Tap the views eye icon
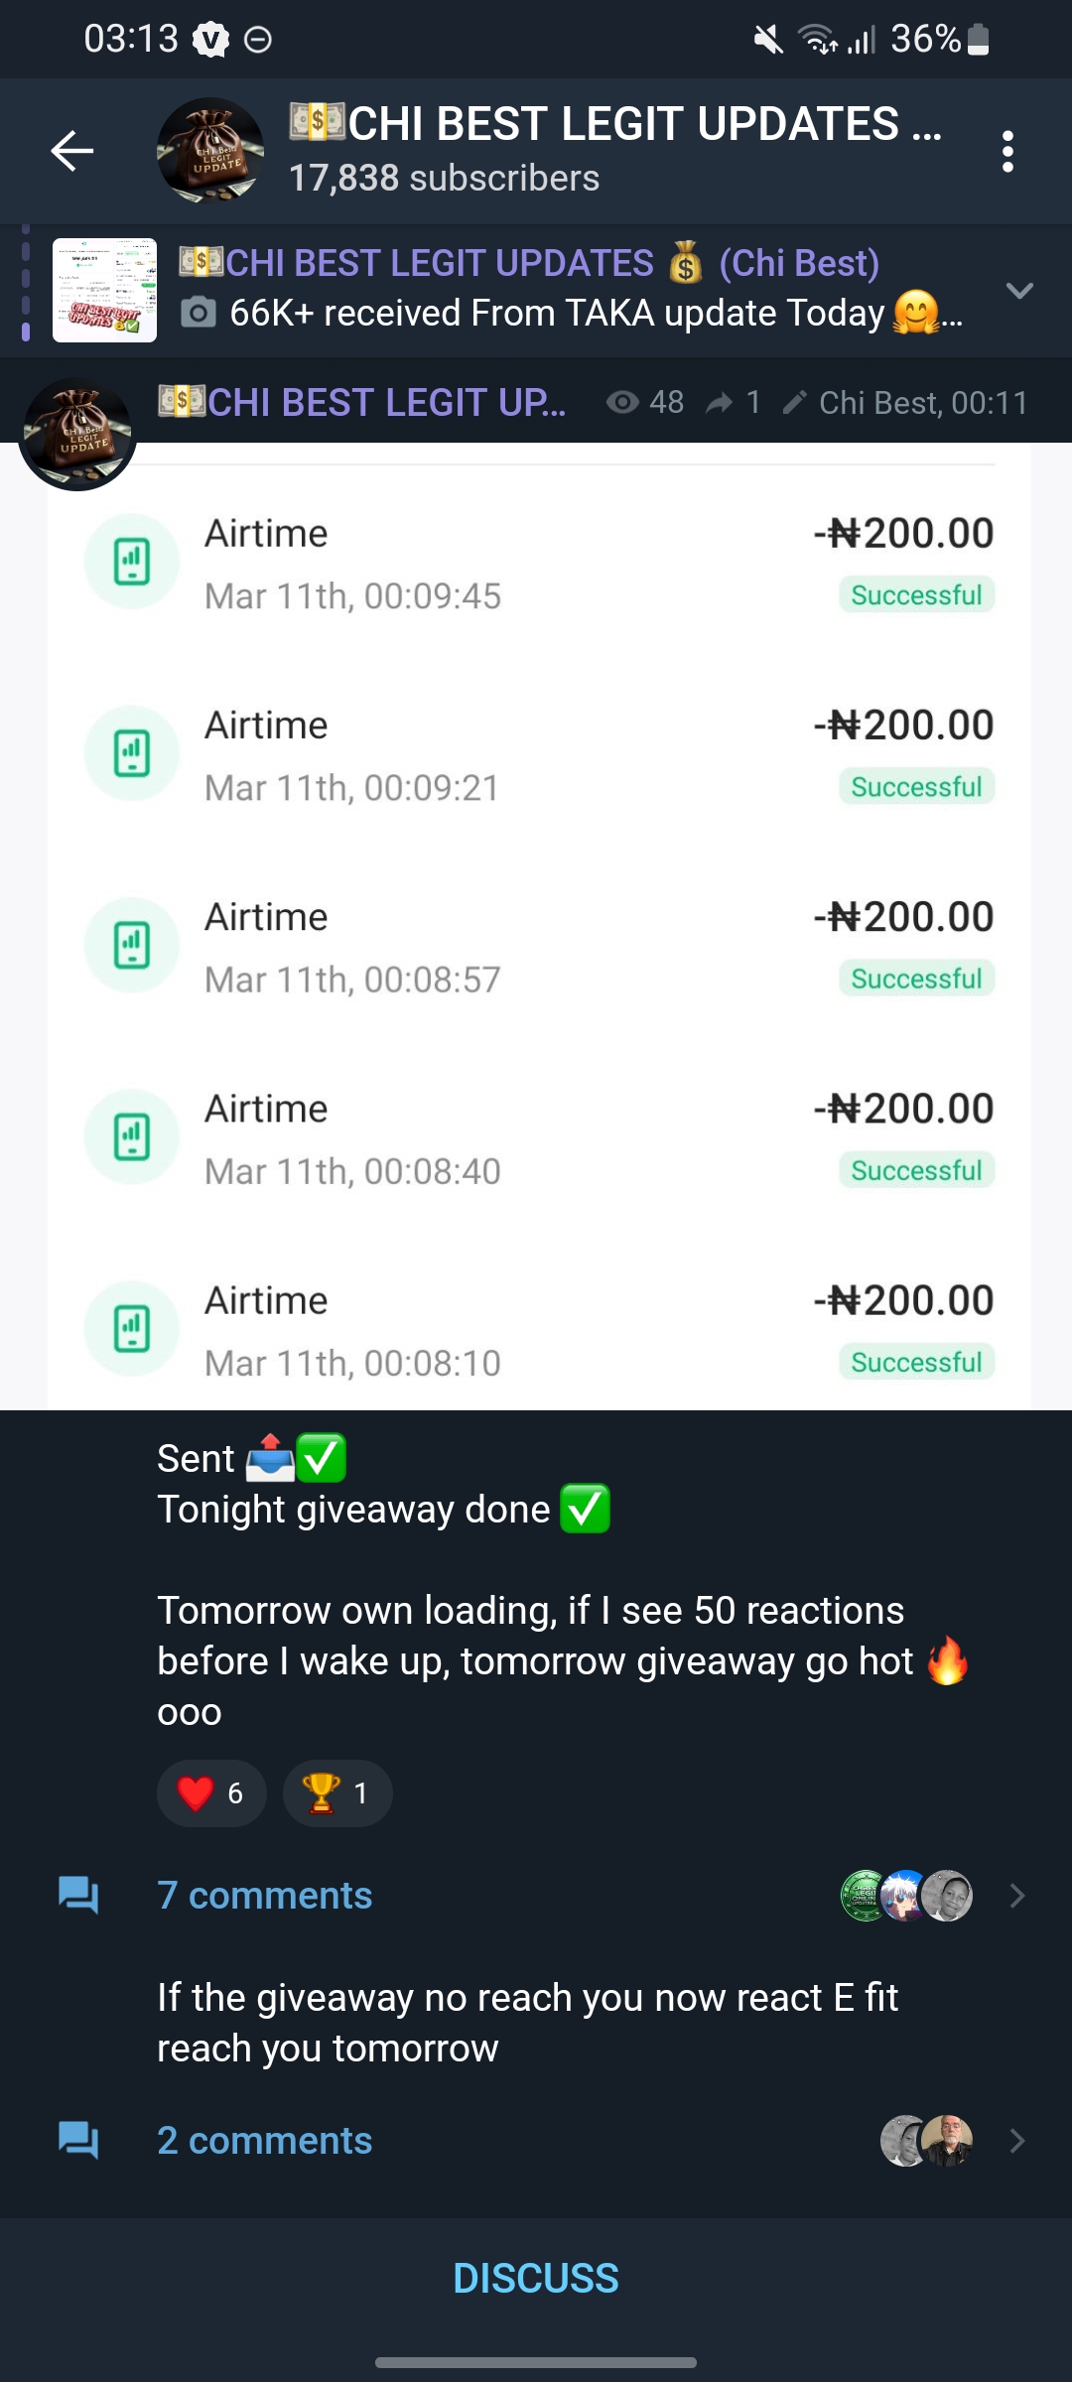1072x2382 pixels. [x=622, y=403]
